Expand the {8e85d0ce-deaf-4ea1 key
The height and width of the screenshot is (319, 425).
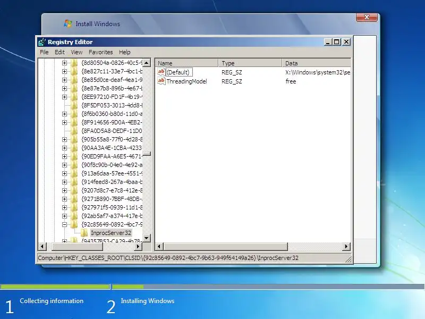64,80
